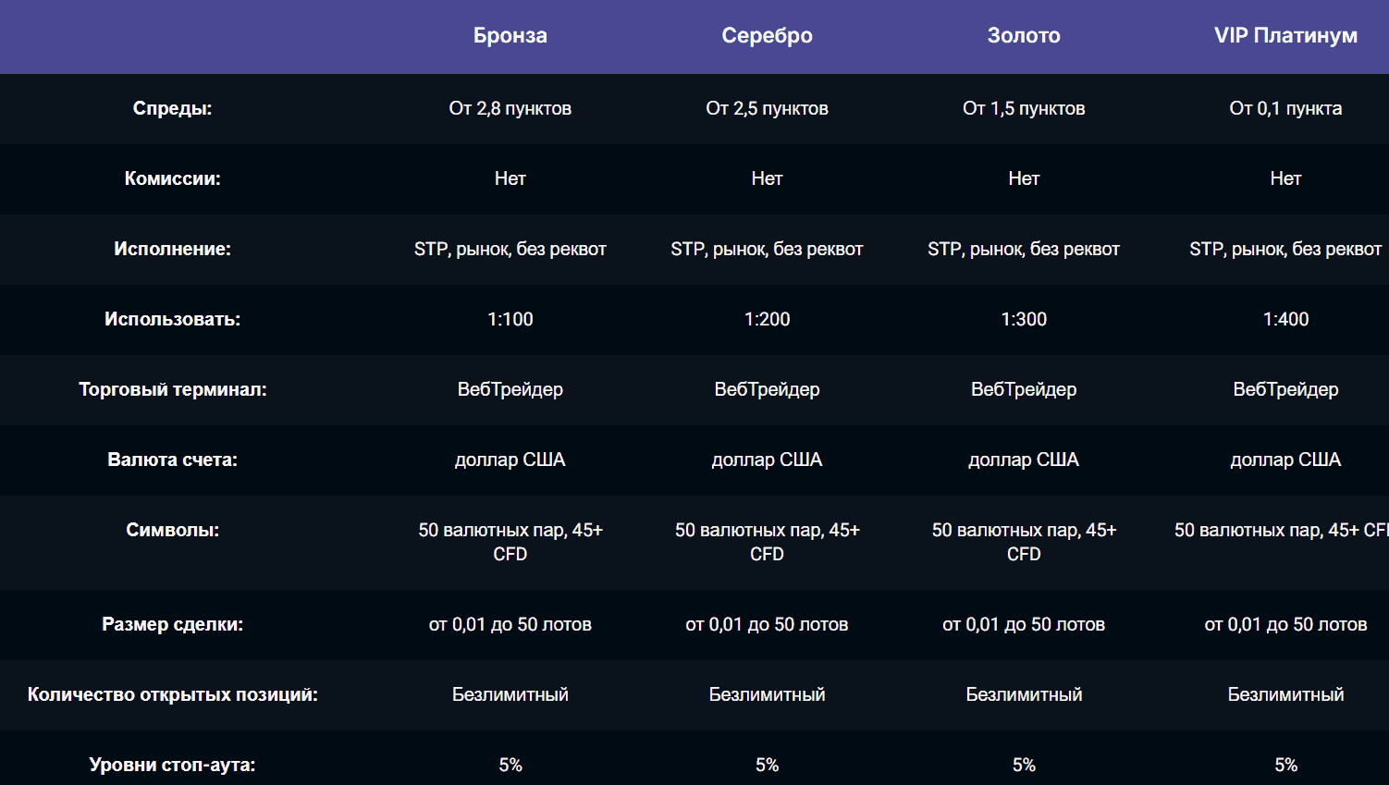The image size is (1389, 785).
Task: Select the Количество открытых позиций label
Action: tap(172, 694)
